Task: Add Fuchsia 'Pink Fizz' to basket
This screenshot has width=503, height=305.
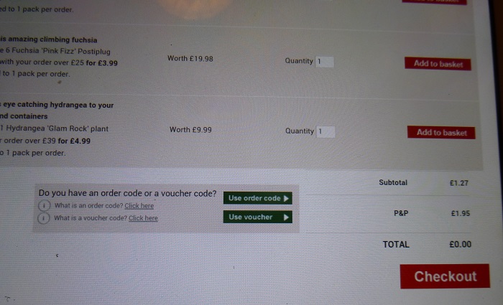Action: point(438,64)
